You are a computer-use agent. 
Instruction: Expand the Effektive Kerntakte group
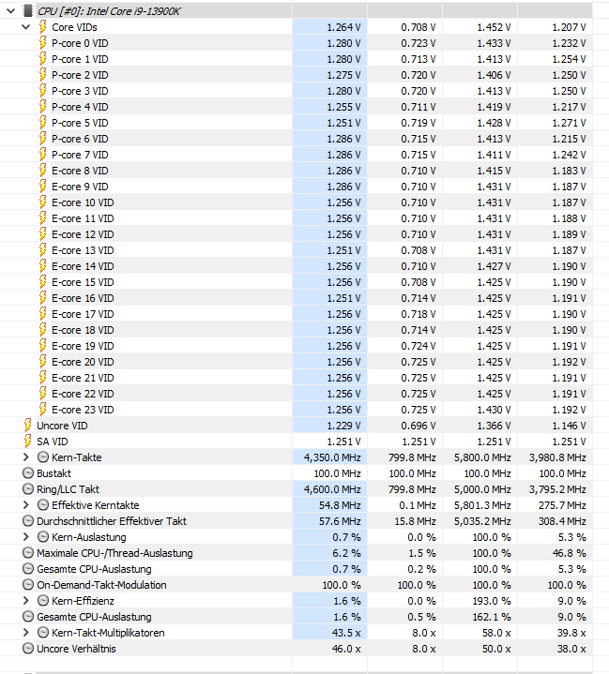pos(26,505)
